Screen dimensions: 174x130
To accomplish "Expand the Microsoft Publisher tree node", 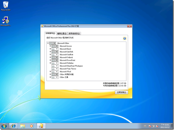I will pyautogui.click(x=50, y=63).
